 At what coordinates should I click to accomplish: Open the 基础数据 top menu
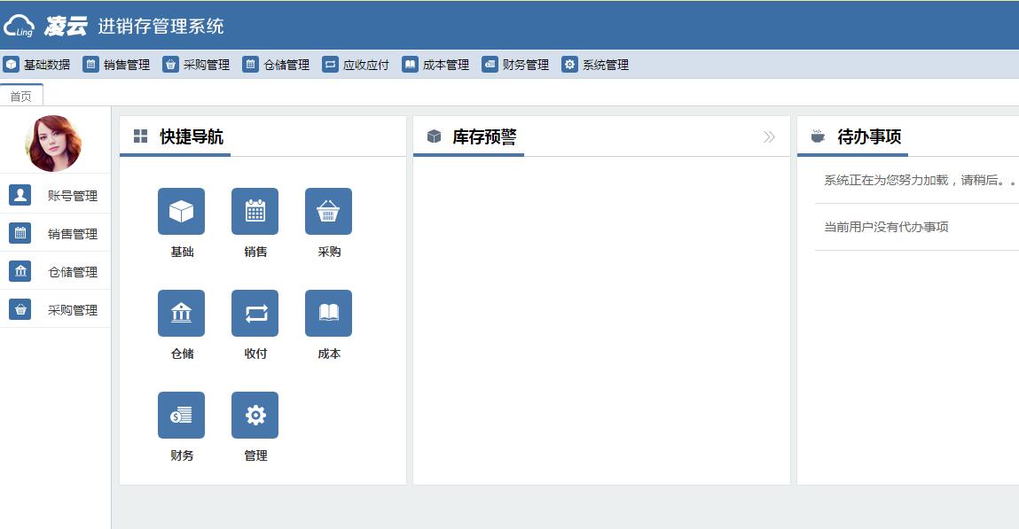point(37,65)
